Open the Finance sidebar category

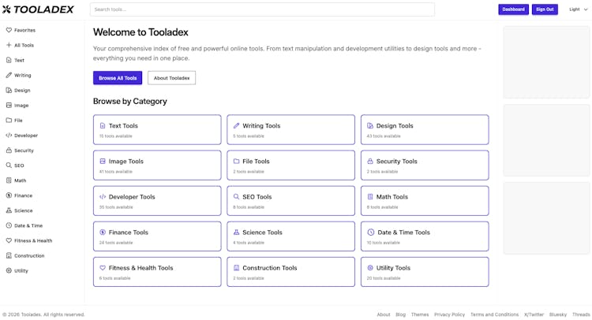pos(23,195)
